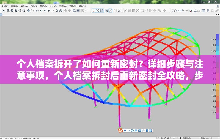Viewport: 220px width, 139px height.
Task: Open the 帮助(H) help menu
Action: coord(82,6)
